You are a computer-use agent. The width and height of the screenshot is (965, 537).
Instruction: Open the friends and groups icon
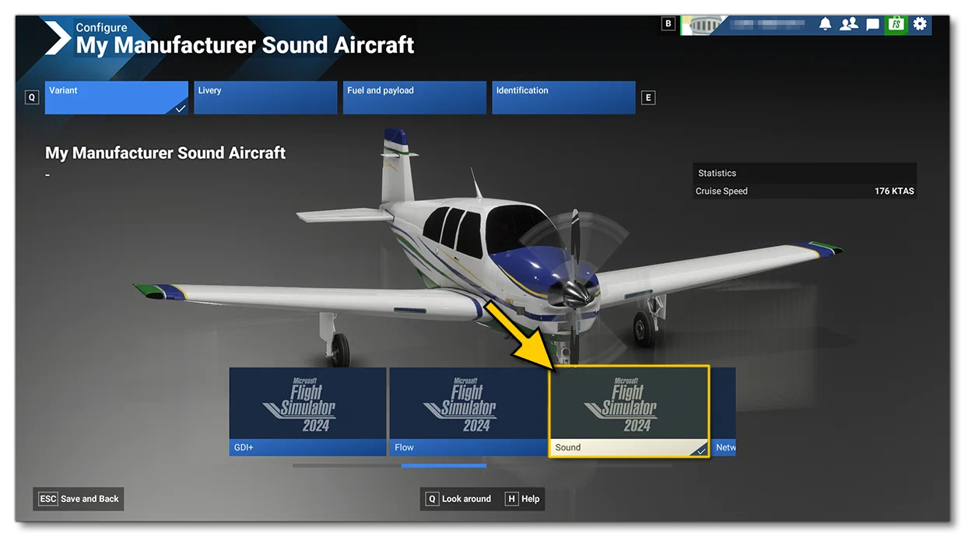[x=849, y=24]
